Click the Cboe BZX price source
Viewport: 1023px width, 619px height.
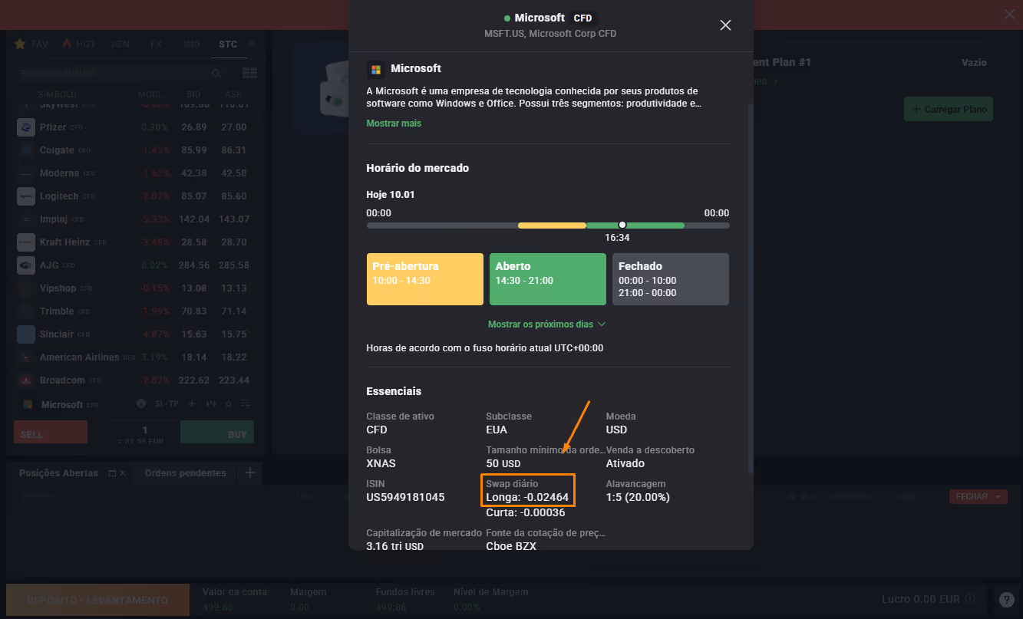(x=511, y=546)
